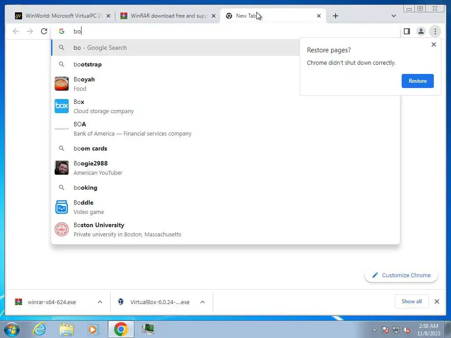
Task: Open the Chrome three-dot menu
Action: coord(435,31)
